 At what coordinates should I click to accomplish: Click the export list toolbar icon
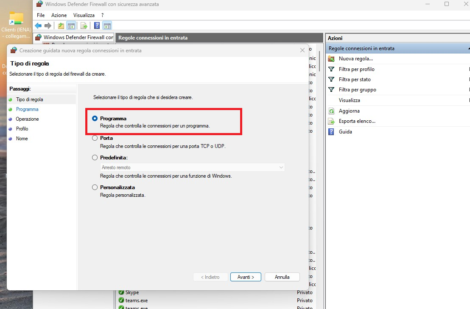coord(84,26)
